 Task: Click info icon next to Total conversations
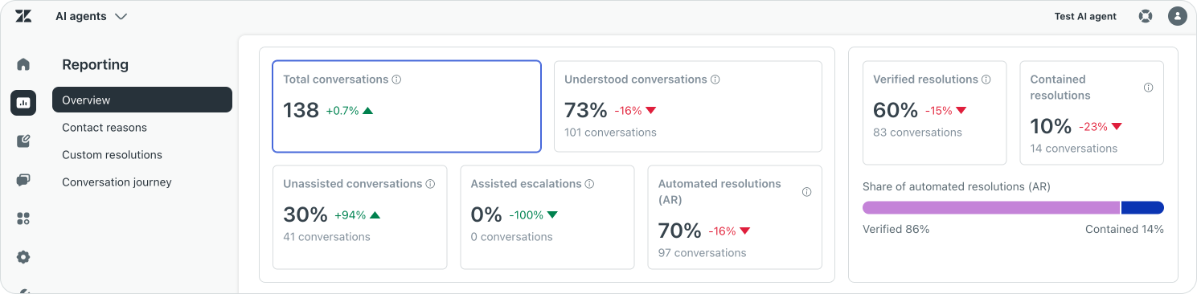(396, 80)
